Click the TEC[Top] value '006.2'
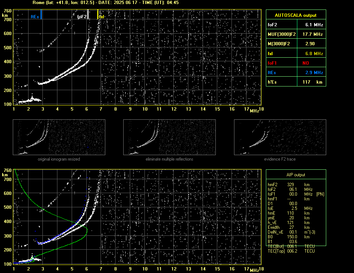 [x=292, y=251]
